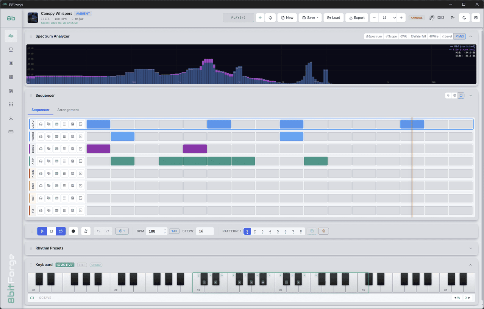Click the Load button

334,17
